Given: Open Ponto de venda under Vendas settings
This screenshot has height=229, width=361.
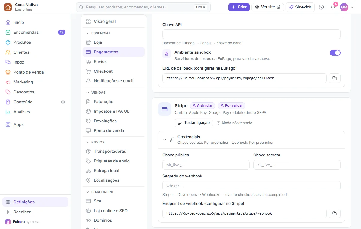Looking at the screenshot, I should point(114,130).
